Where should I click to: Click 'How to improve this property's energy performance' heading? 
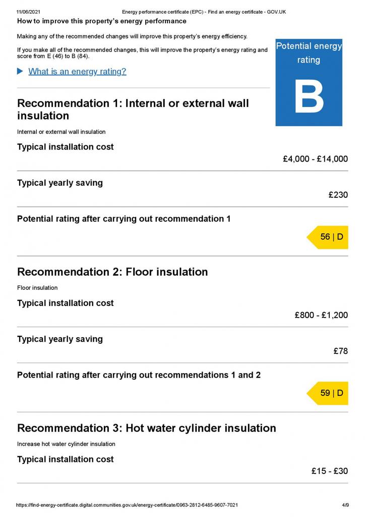point(102,21)
